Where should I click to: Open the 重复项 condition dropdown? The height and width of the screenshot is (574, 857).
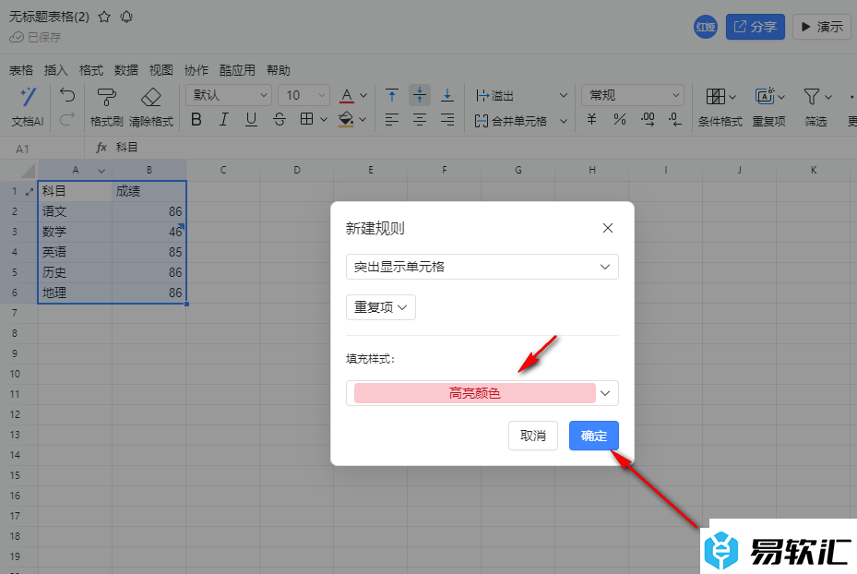(x=380, y=307)
